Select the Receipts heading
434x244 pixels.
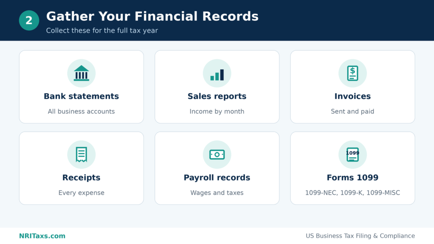click(81, 177)
